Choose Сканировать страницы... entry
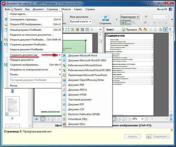176x147 pixels. pyautogui.click(x=33, y=19)
